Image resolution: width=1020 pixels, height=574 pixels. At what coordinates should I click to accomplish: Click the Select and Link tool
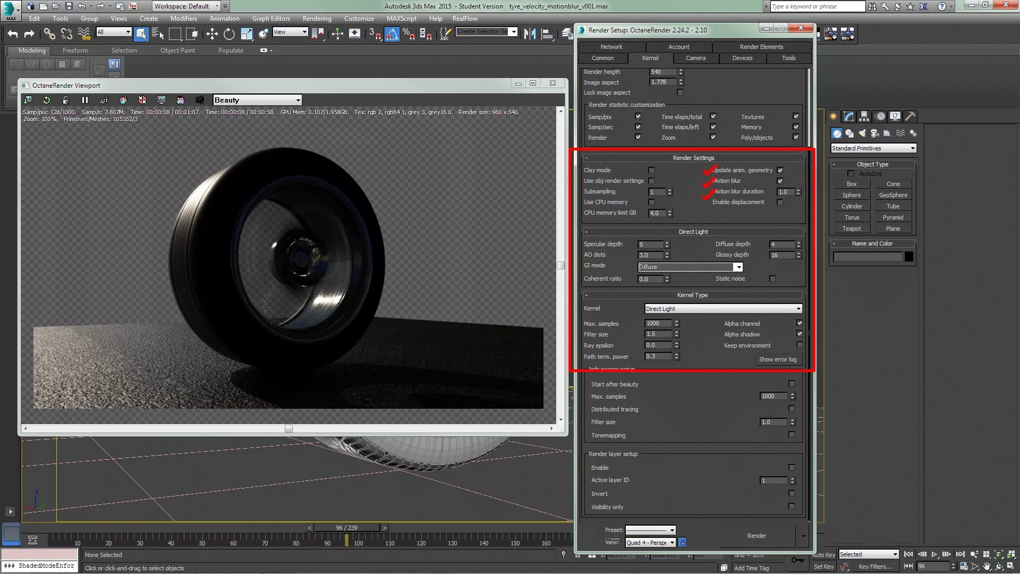[x=49, y=34]
